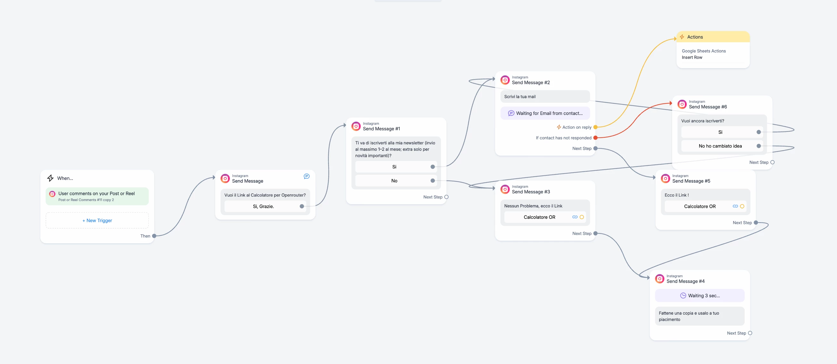
Task: Click the yellow Action on reply connector
Action: click(595, 127)
